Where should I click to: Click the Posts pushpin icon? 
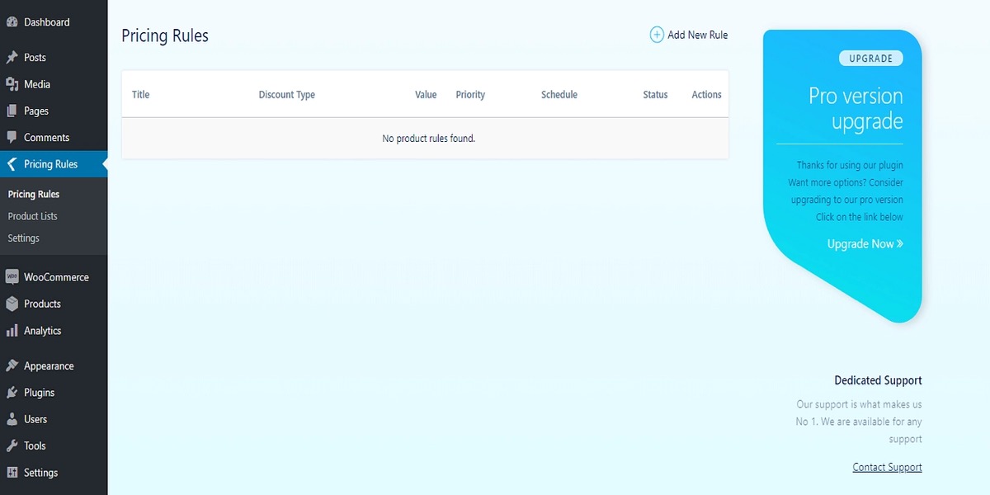coord(12,58)
